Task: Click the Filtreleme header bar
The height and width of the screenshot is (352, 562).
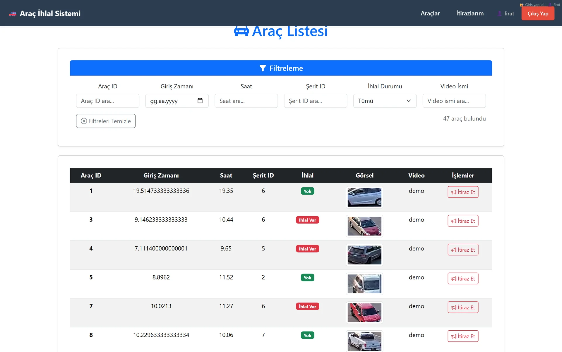Action: pos(281,68)
